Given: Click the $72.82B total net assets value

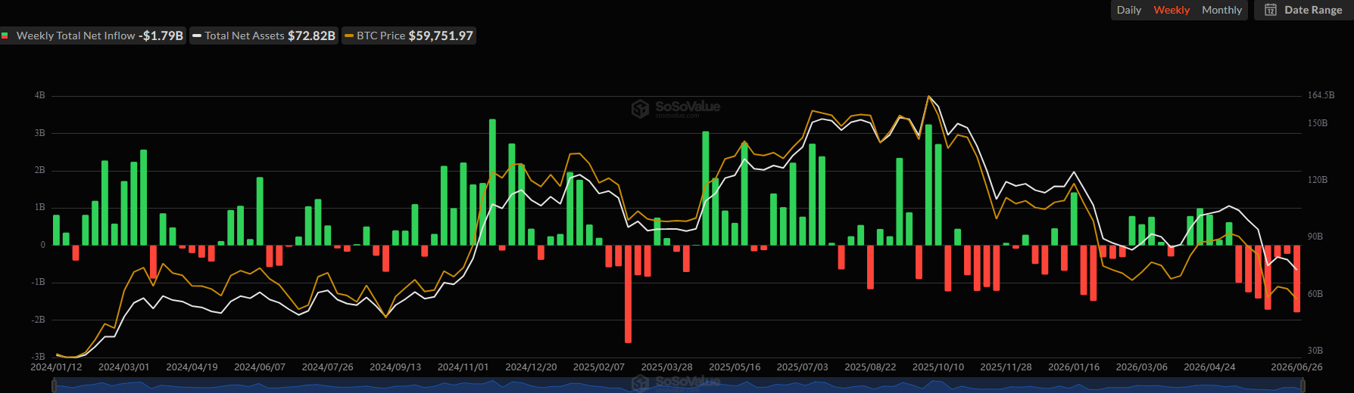Looking at the screenshot, I should point(311,36).
